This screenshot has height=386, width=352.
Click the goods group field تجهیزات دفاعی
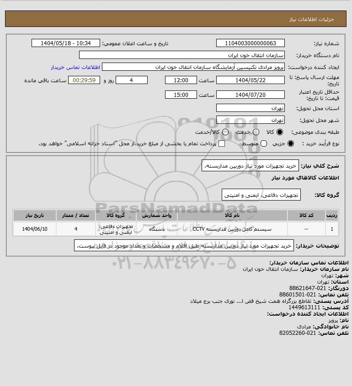(x=261, y=195)
